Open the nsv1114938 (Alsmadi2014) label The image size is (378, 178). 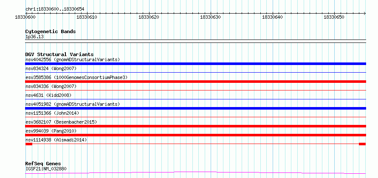coord(56,140)
